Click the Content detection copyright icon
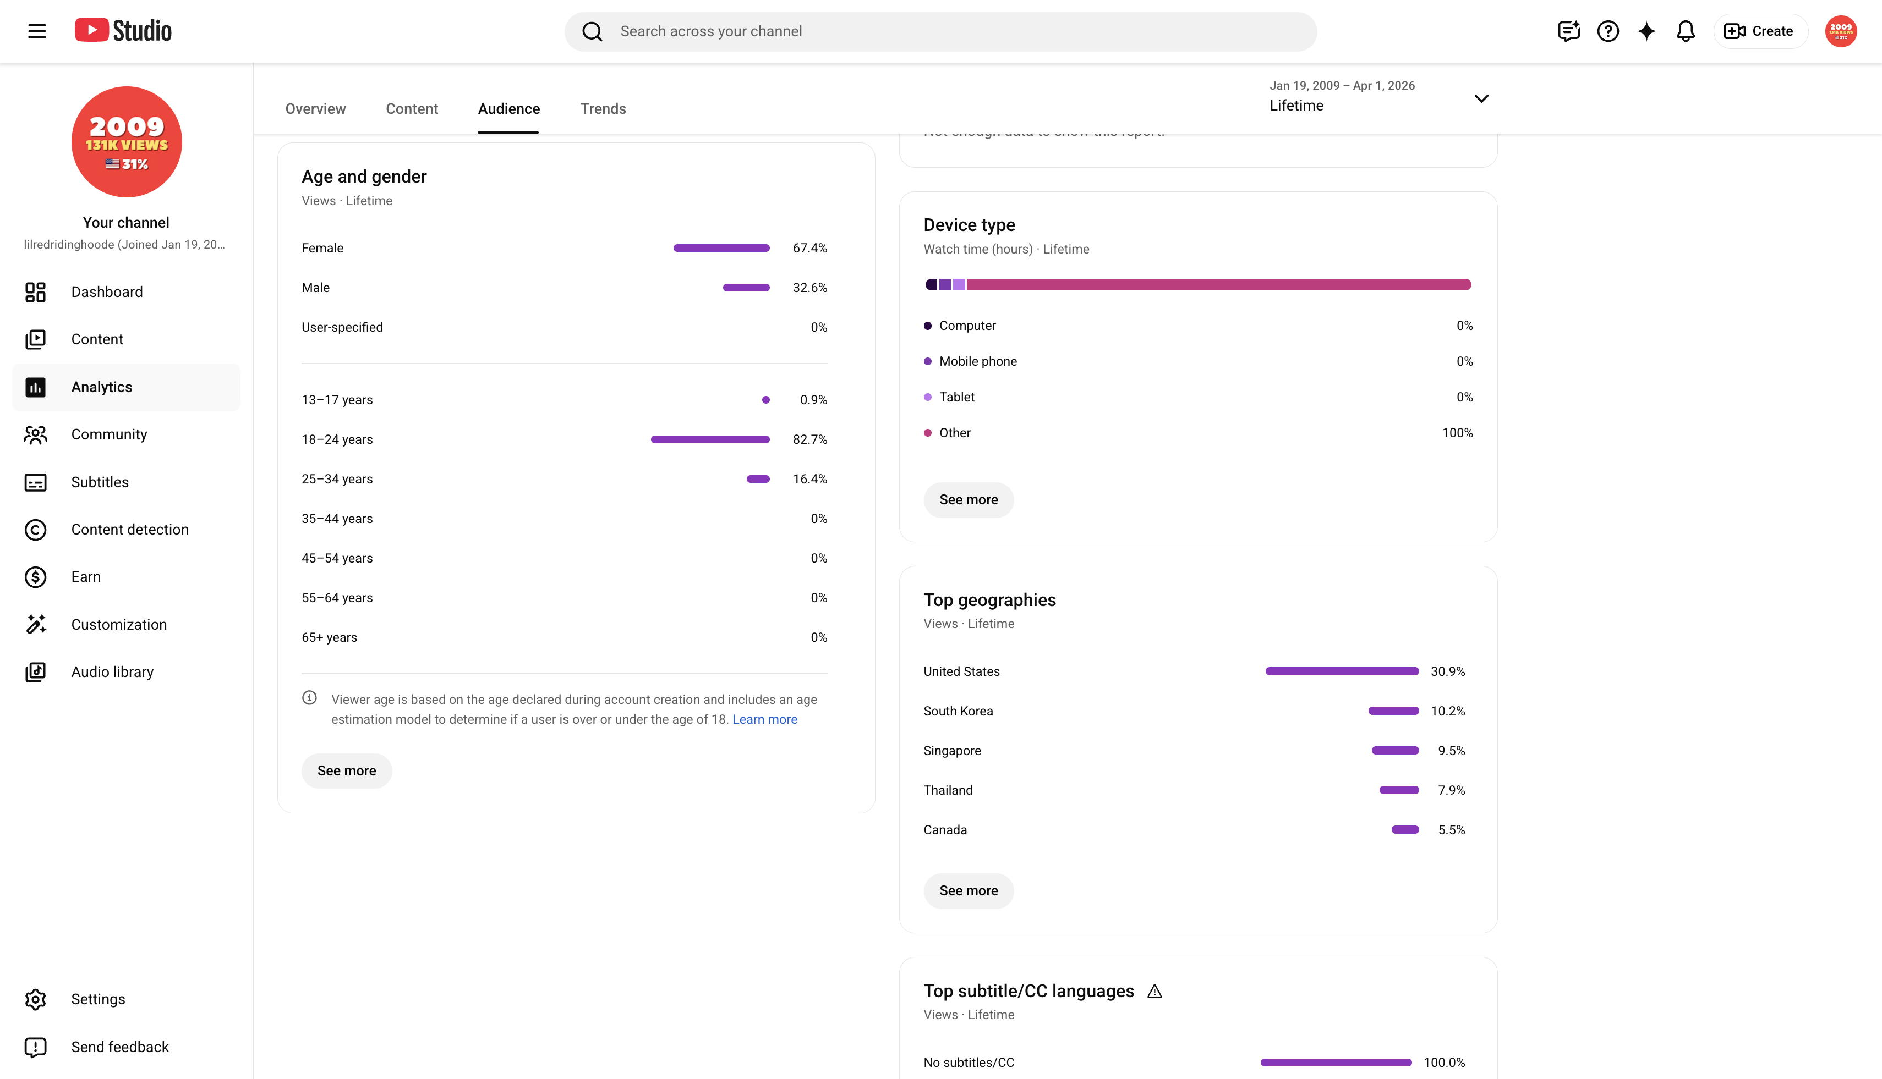Image resolution: width=1882 pixels, height=1079 pixels. click(36, 530)
